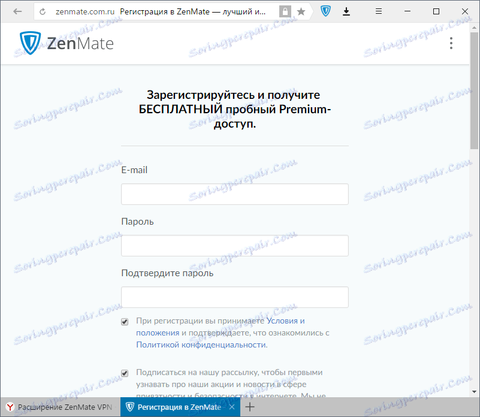Click the zenmate.com.ru address bar URL
Image resolution: width=480 pixels, height=417 pixels.
(85, 11)
